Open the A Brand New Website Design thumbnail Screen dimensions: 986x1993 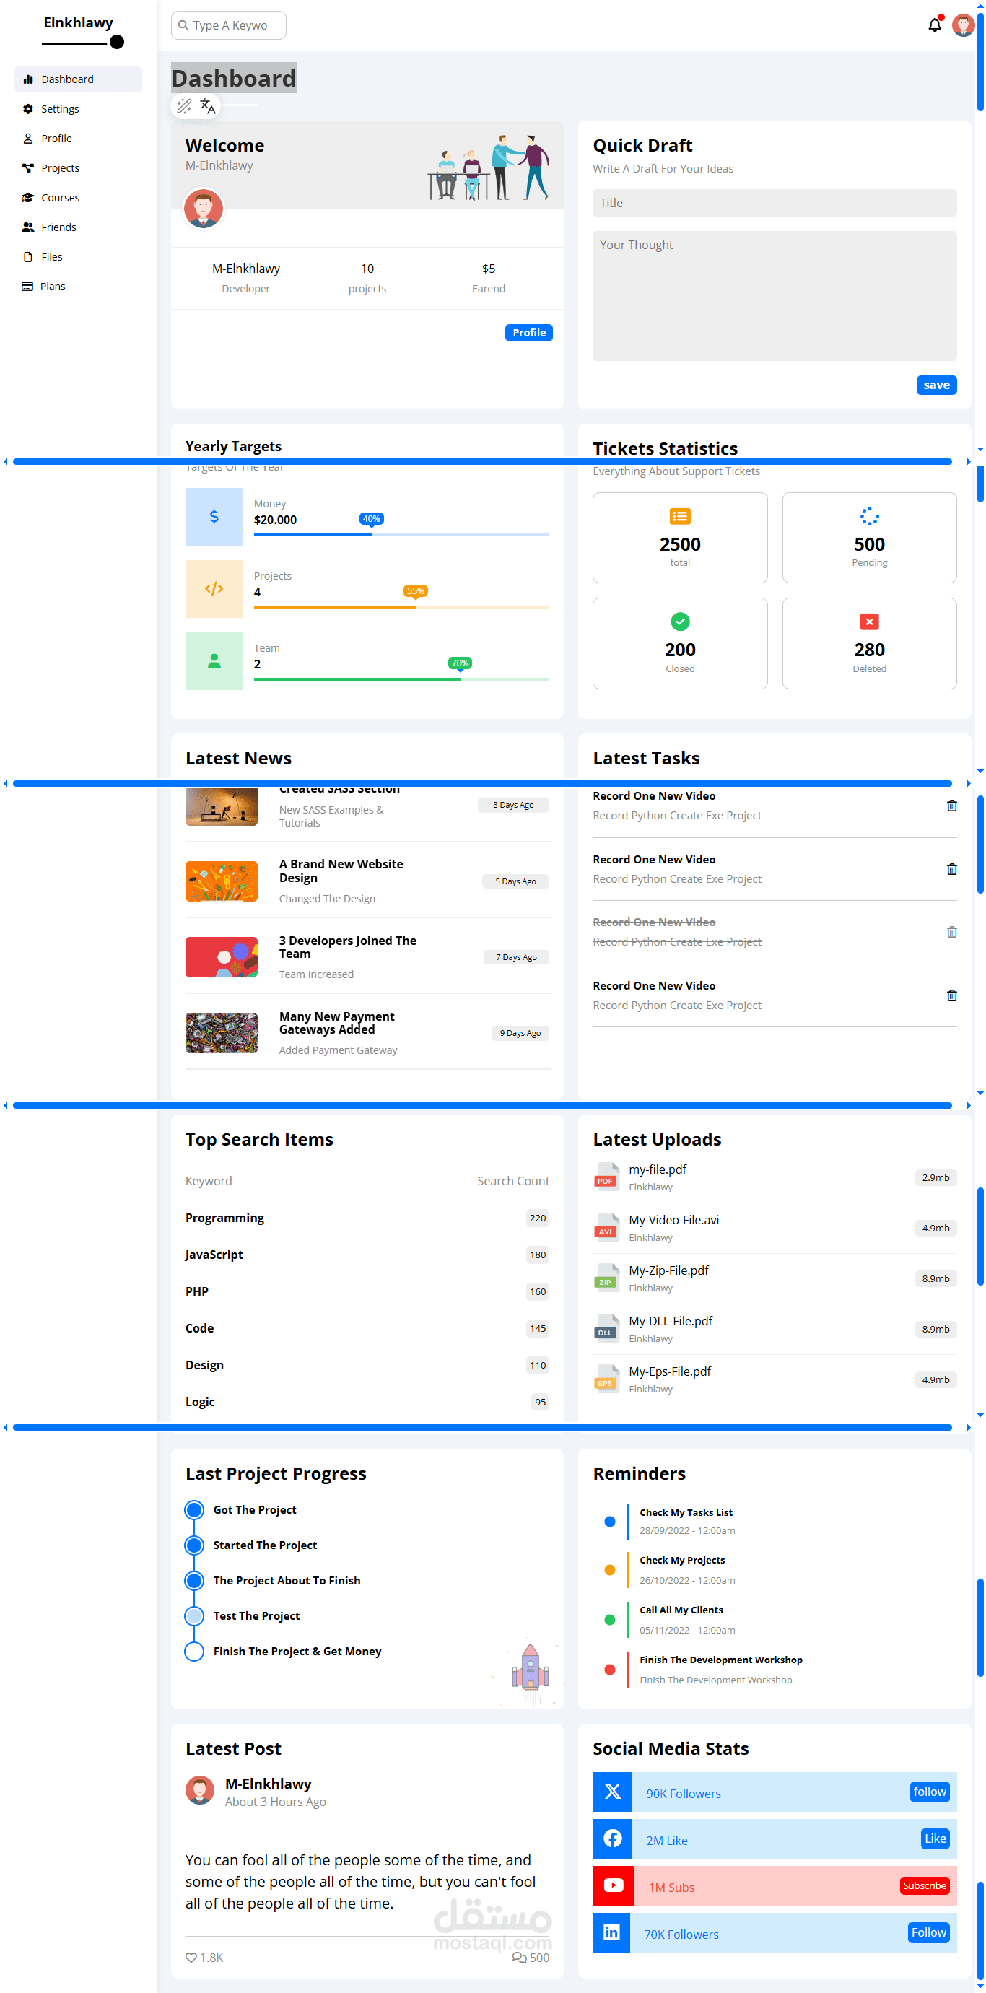coord(222,881)
